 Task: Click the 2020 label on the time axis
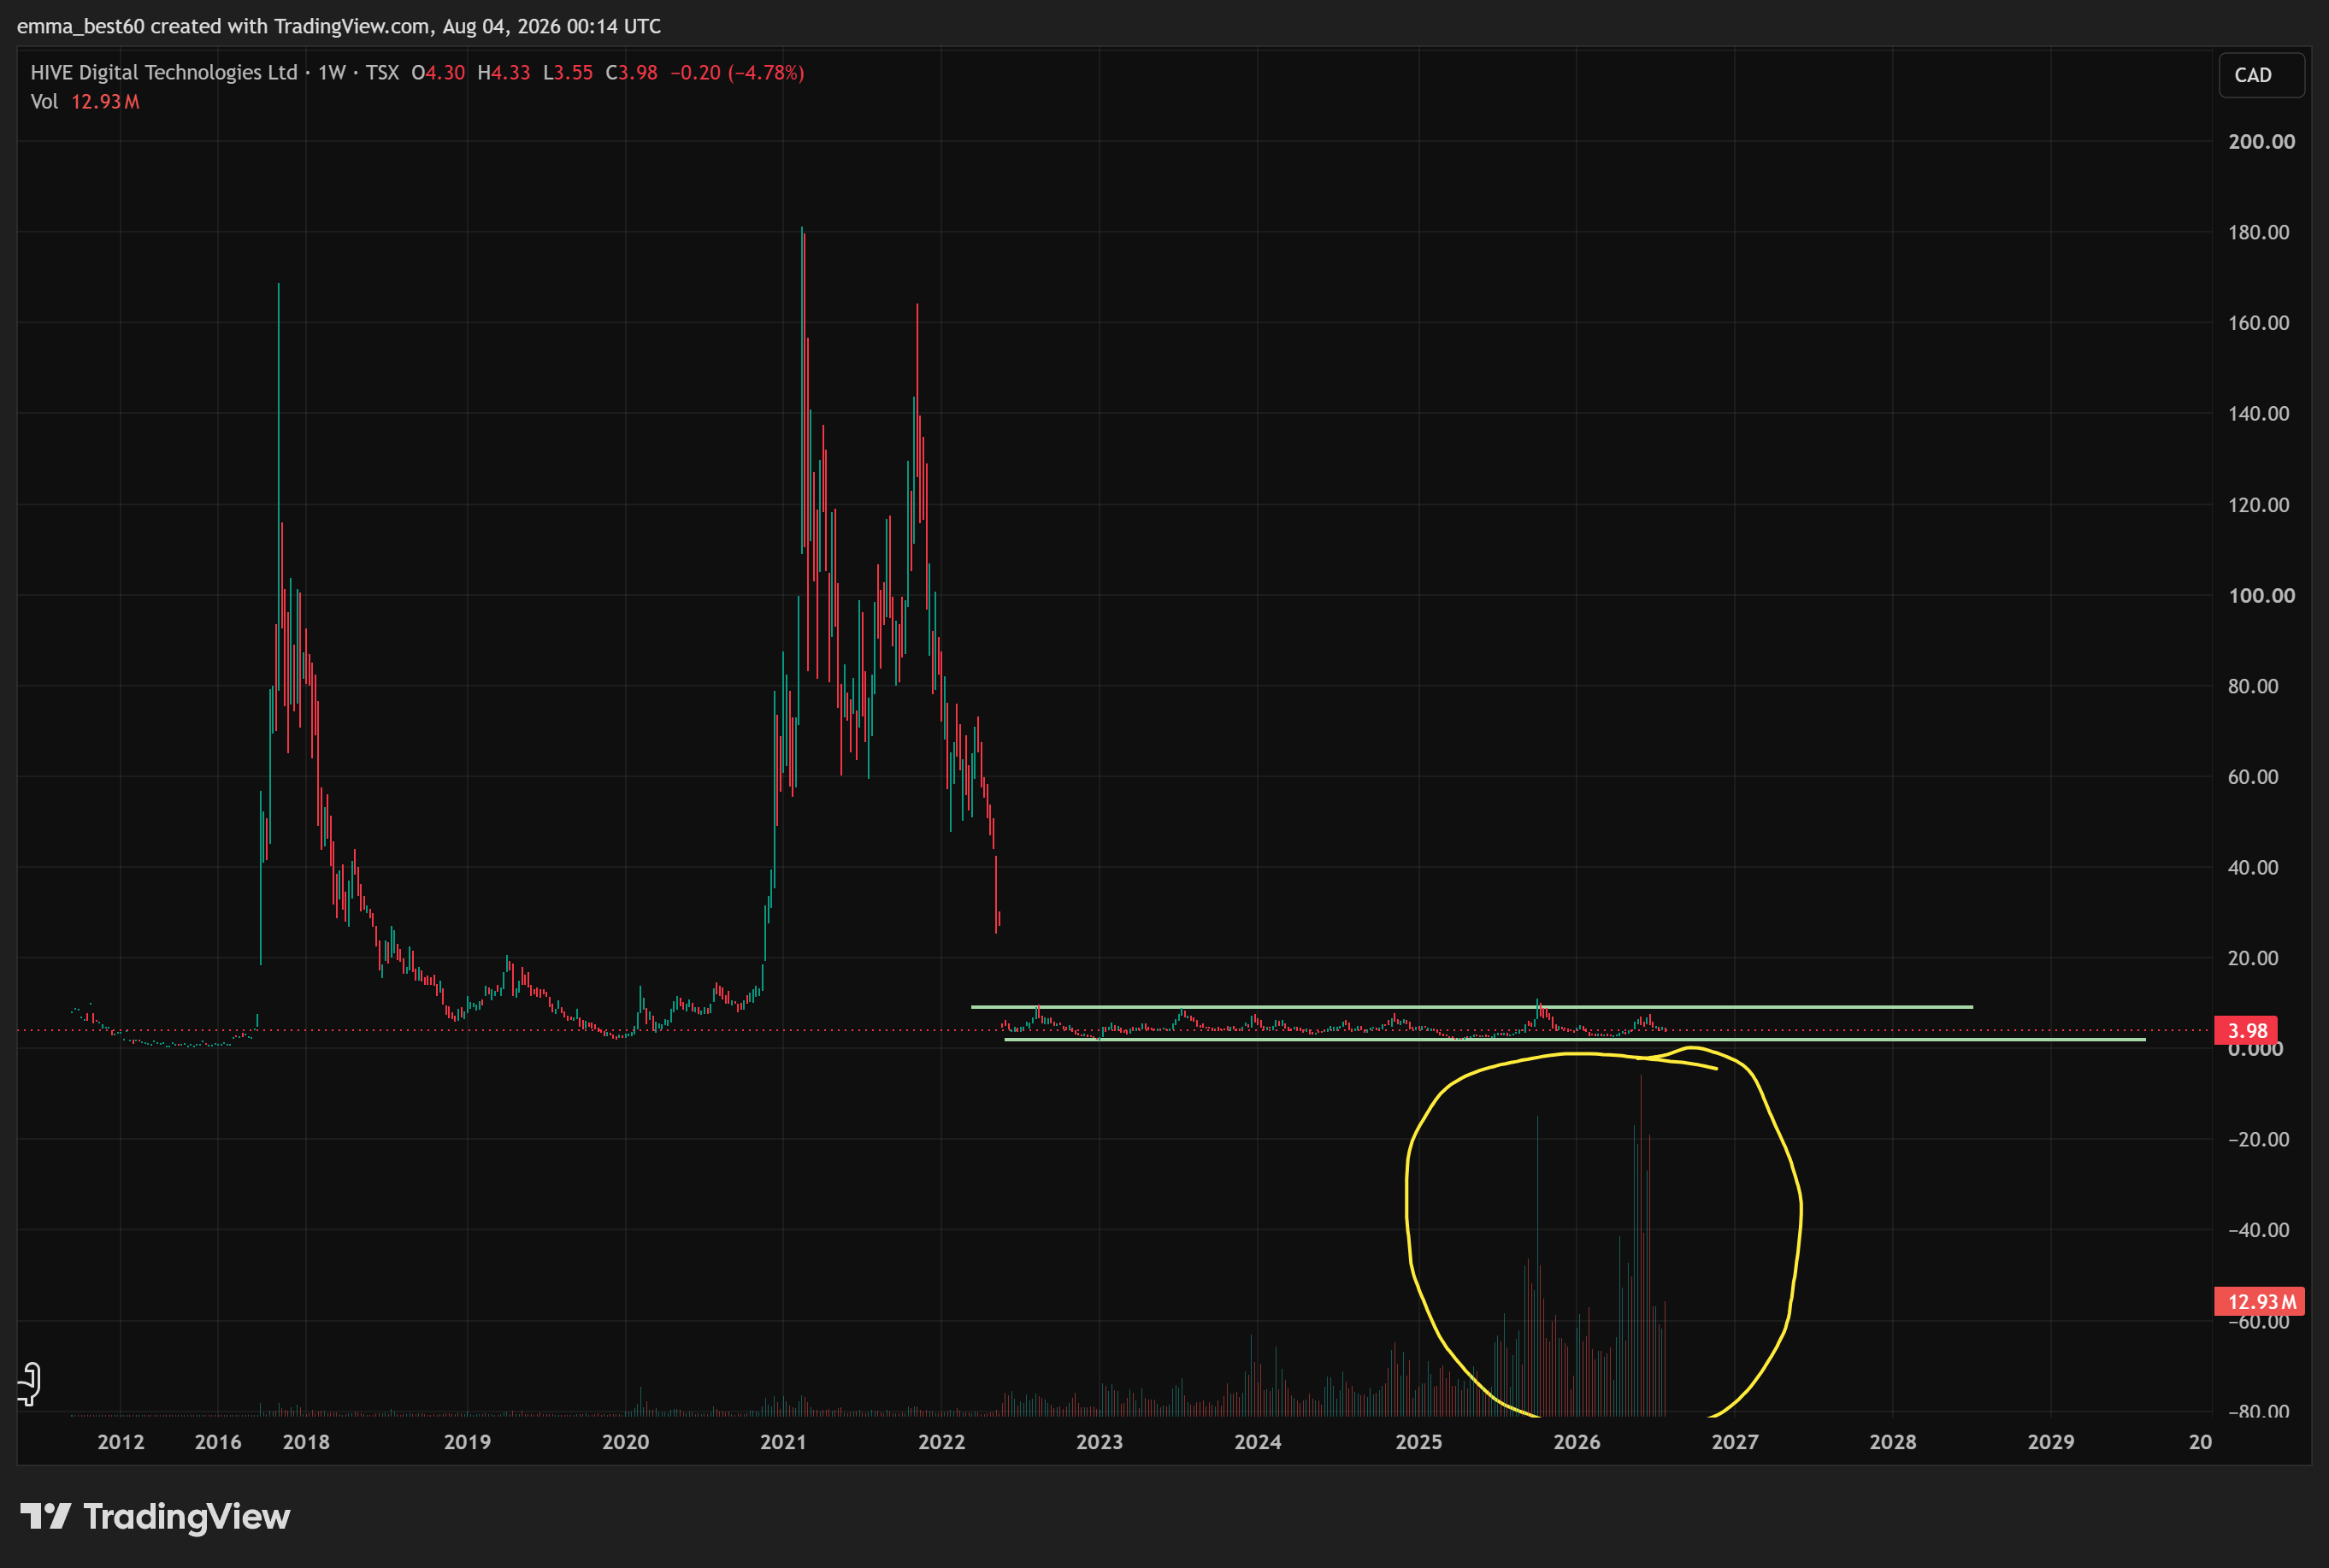[625, 1441]
